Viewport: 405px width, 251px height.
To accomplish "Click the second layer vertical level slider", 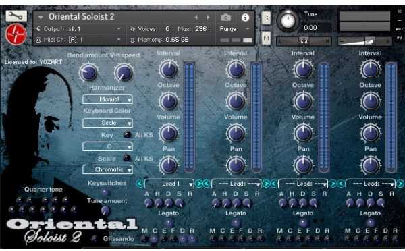I will click(x=256, y=117).
